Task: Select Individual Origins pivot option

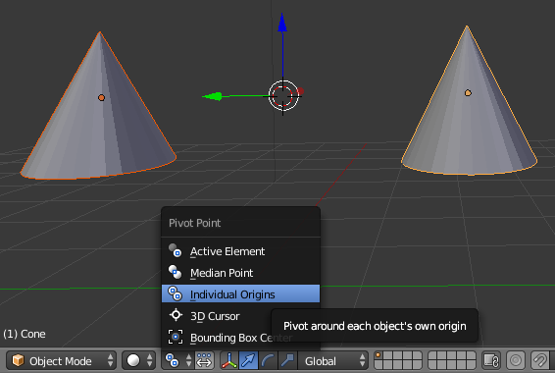Action: tap(240, 294)
